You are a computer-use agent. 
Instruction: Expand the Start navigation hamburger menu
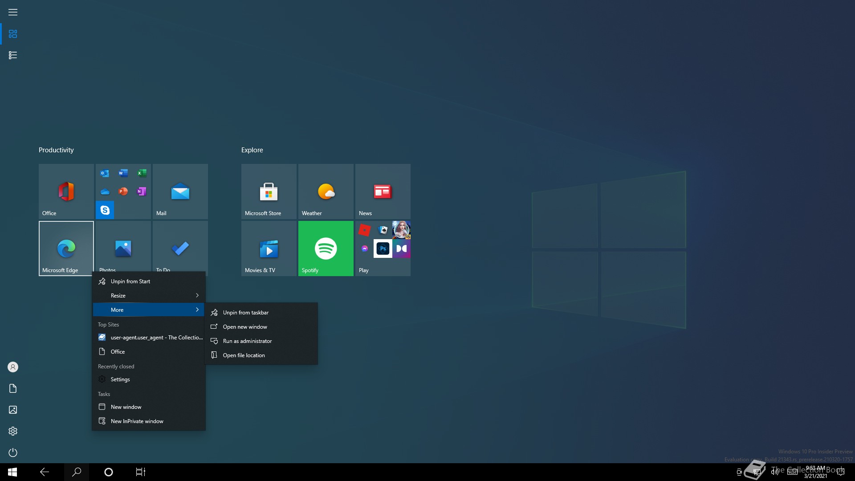click(13, 12)
